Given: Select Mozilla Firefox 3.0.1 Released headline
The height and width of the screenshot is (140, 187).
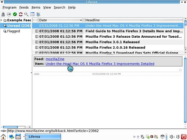Looking at the screenshot, I should coord(113,42).
